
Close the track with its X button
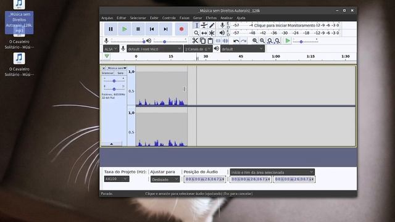pos(104,68)
